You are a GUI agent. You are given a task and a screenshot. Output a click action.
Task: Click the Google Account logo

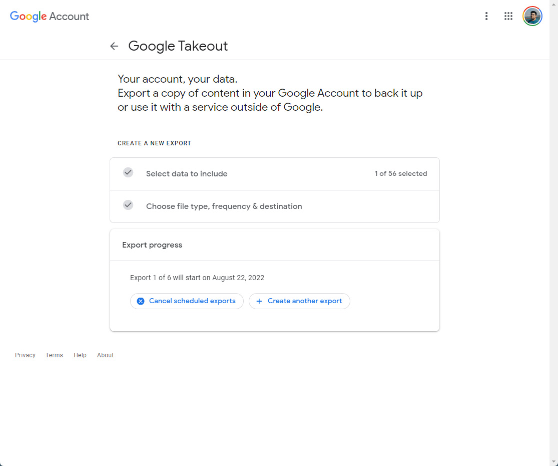pos(50,16)
